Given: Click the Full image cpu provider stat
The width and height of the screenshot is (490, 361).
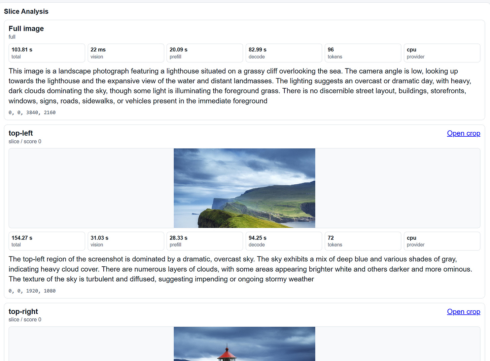Looking at the screenshot, I should tap(442, 53).
